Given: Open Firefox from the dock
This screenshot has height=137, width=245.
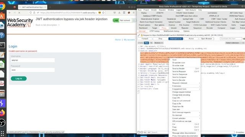Looking at the screenshot, I should point(2,113).
